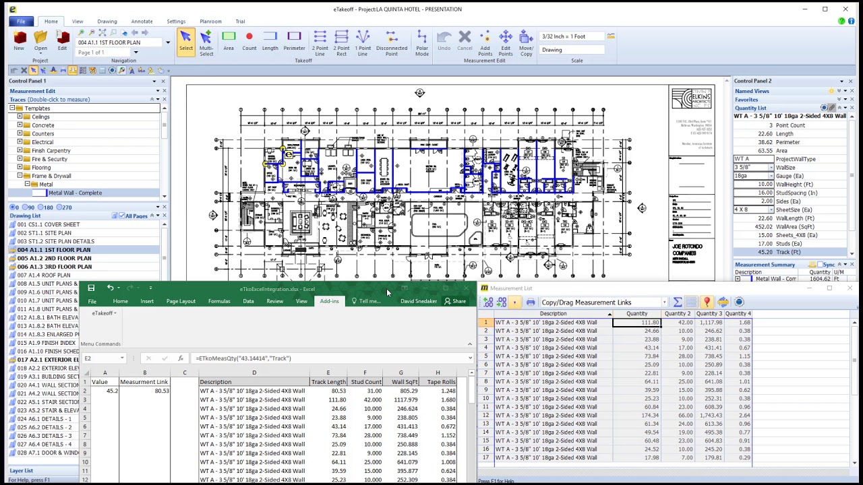Switch to Excel Page Layout tab
Screen dimensions: 863x485
(181, 301)
